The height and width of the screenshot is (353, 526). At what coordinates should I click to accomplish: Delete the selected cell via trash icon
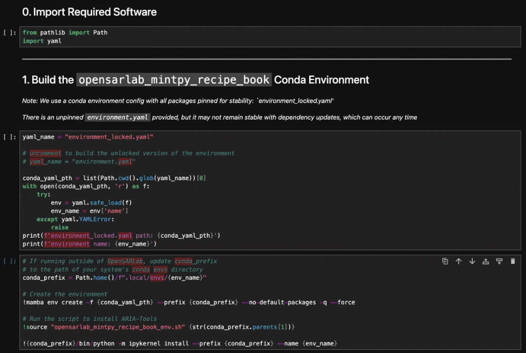pos(513,261)
